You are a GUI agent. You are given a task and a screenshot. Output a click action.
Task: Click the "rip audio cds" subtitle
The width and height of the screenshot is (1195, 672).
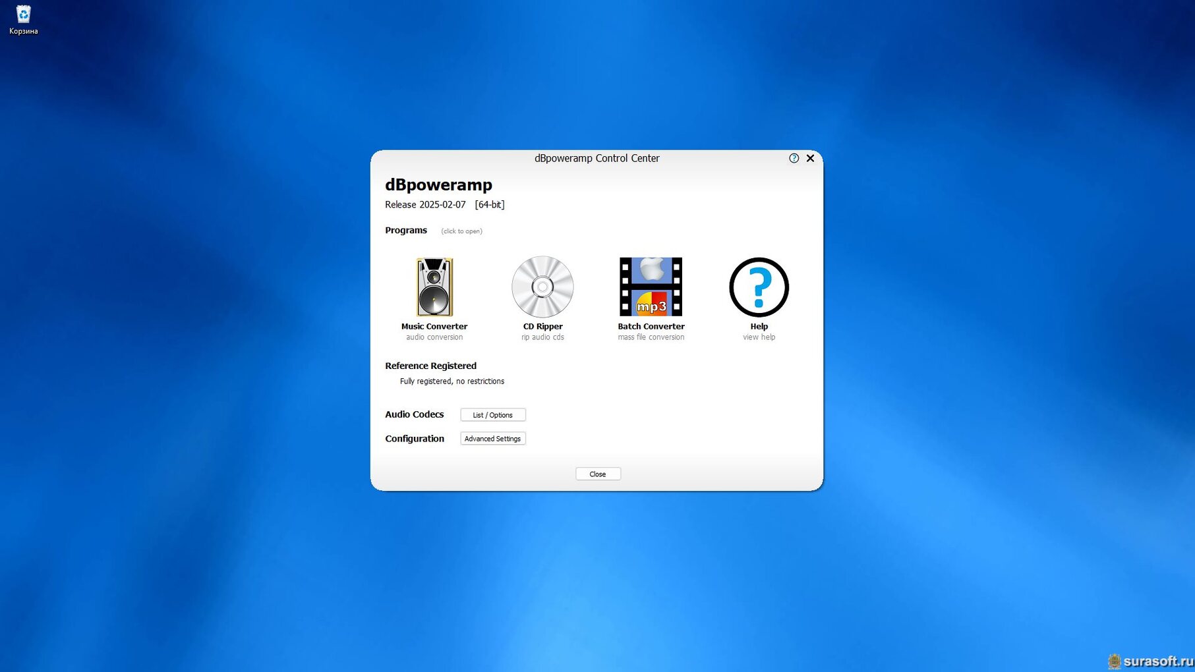[x=542, y=337]
